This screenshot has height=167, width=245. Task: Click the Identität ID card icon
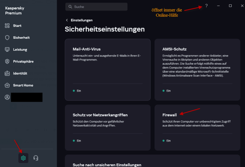click(x=7, y=73)
